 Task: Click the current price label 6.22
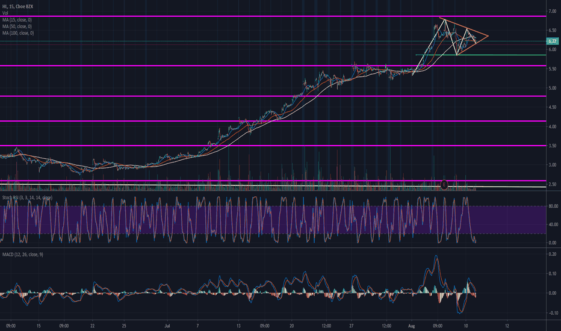point(553,42)
